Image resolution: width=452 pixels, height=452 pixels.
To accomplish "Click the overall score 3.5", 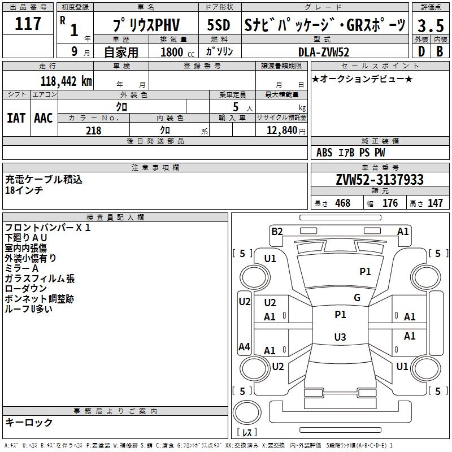I will coord(430,25).
